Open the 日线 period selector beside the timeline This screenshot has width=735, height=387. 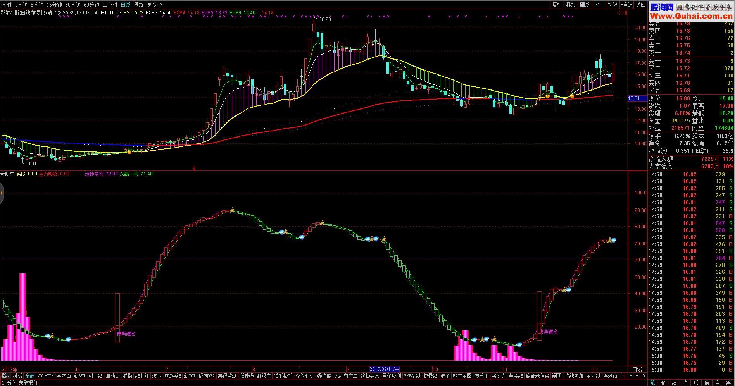[x=637, y=369]
